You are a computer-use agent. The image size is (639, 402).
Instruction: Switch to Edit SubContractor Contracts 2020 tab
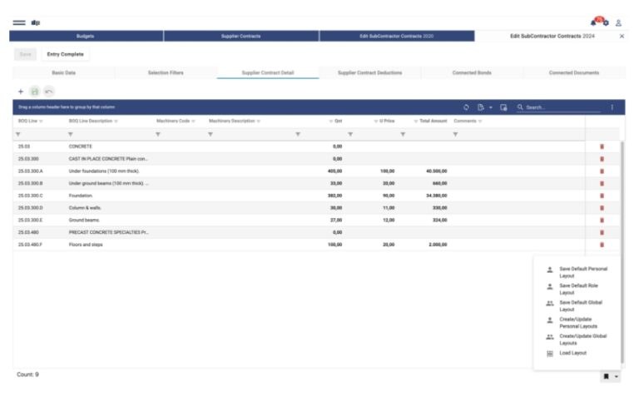click(x=397, y=36)
